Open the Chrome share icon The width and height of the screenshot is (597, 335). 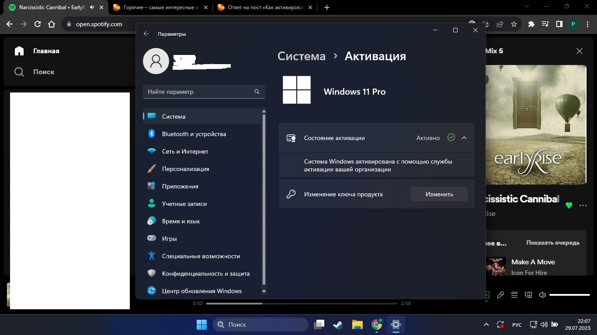pyautogui.click(x=500, y=24)
